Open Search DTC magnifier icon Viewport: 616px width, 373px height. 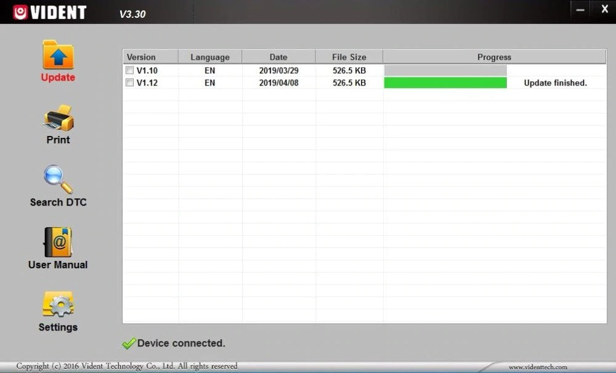[58, 180]
